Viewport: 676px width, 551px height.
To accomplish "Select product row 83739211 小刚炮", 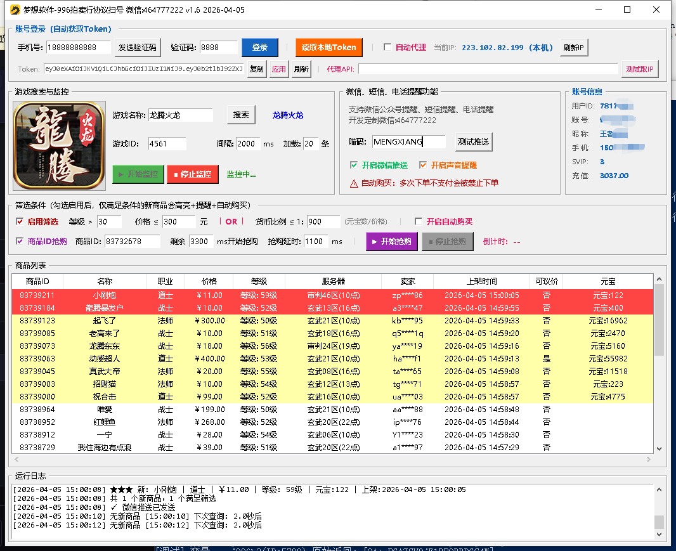I will pyautogui.click(x=332, y=295).
